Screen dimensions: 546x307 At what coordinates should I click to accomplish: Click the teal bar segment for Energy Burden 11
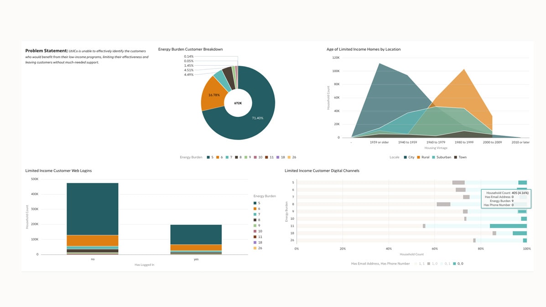coord(508,226)
